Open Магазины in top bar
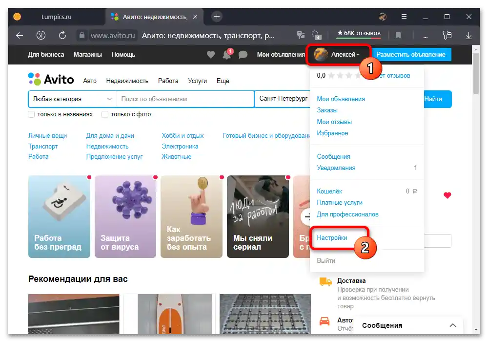The image size is (488, 342). [88, 55]
